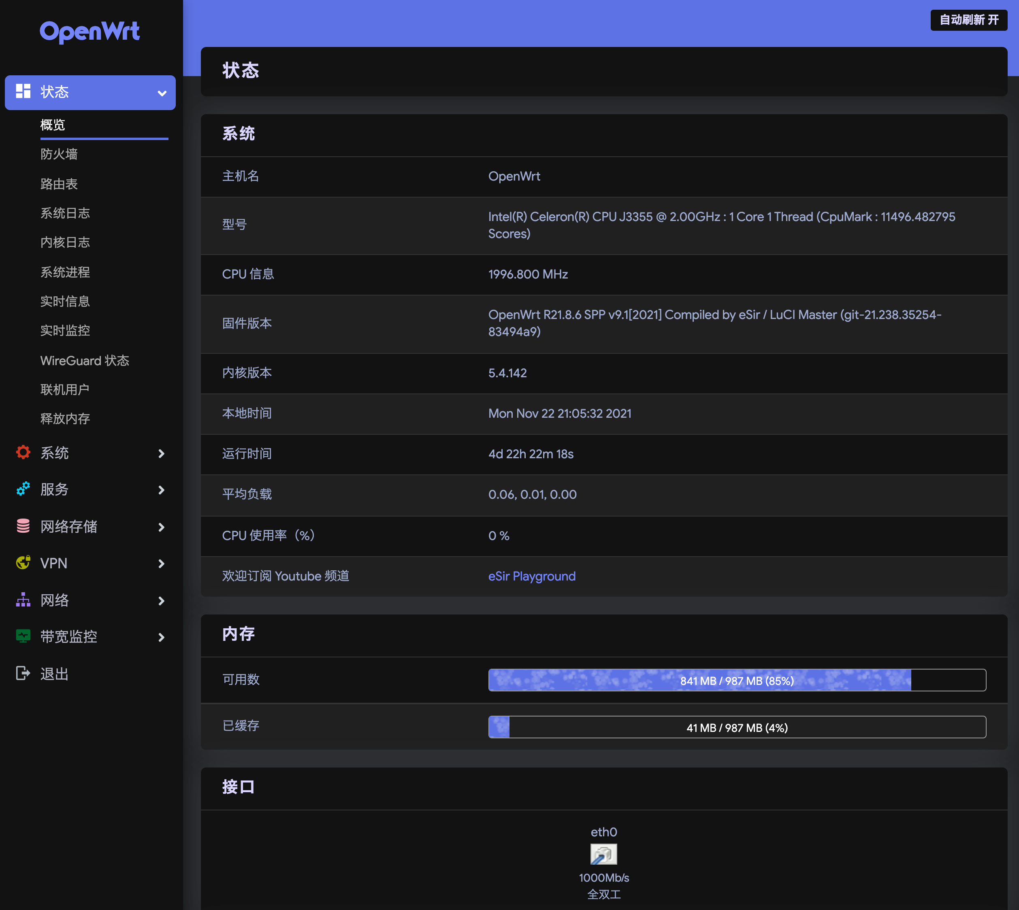The image size is (1019, 910).
Task: Click the 退出 logout icon
Action: pyautogui.click(x=23, y=674)
